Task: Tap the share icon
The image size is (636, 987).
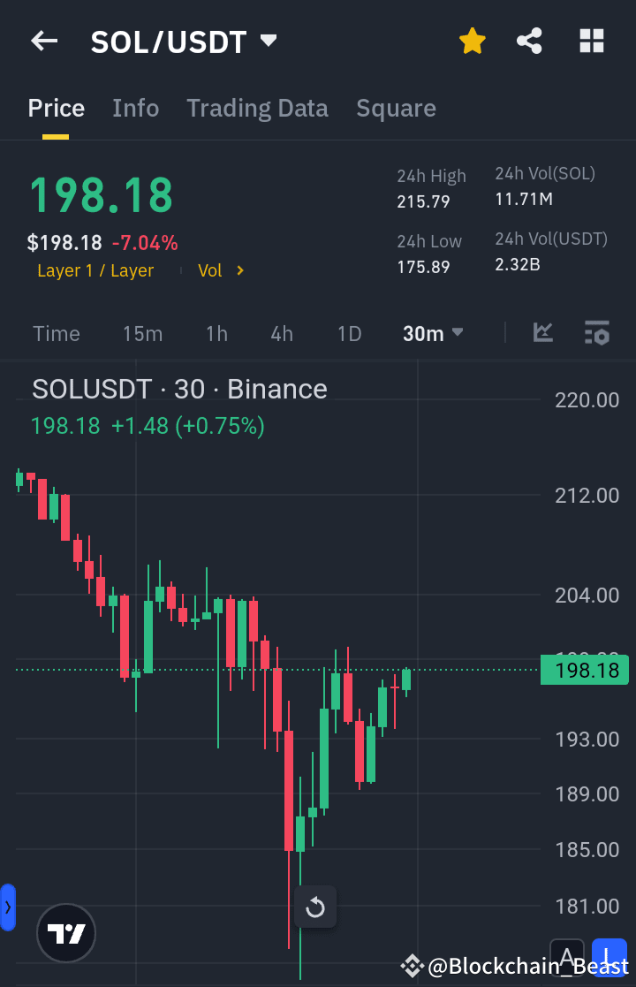Action: [x=529, y=41]
